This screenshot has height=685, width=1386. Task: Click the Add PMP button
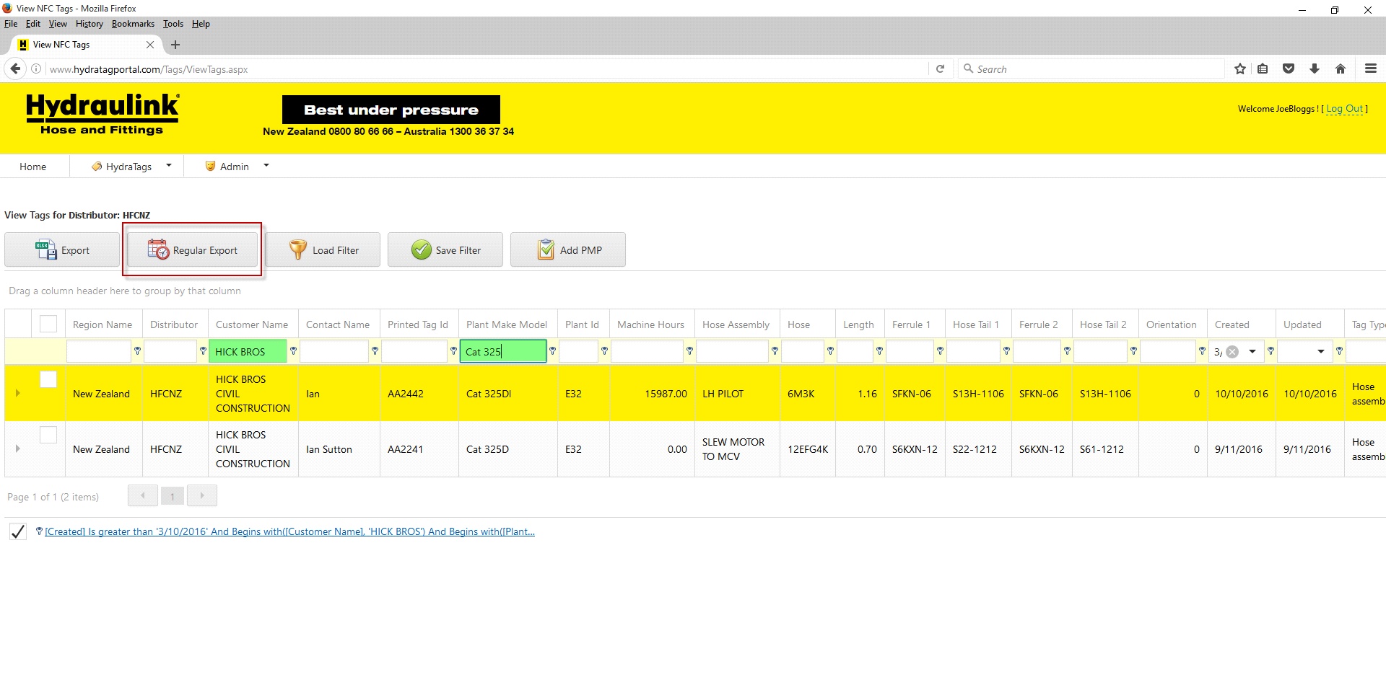(x=568, y=250)
